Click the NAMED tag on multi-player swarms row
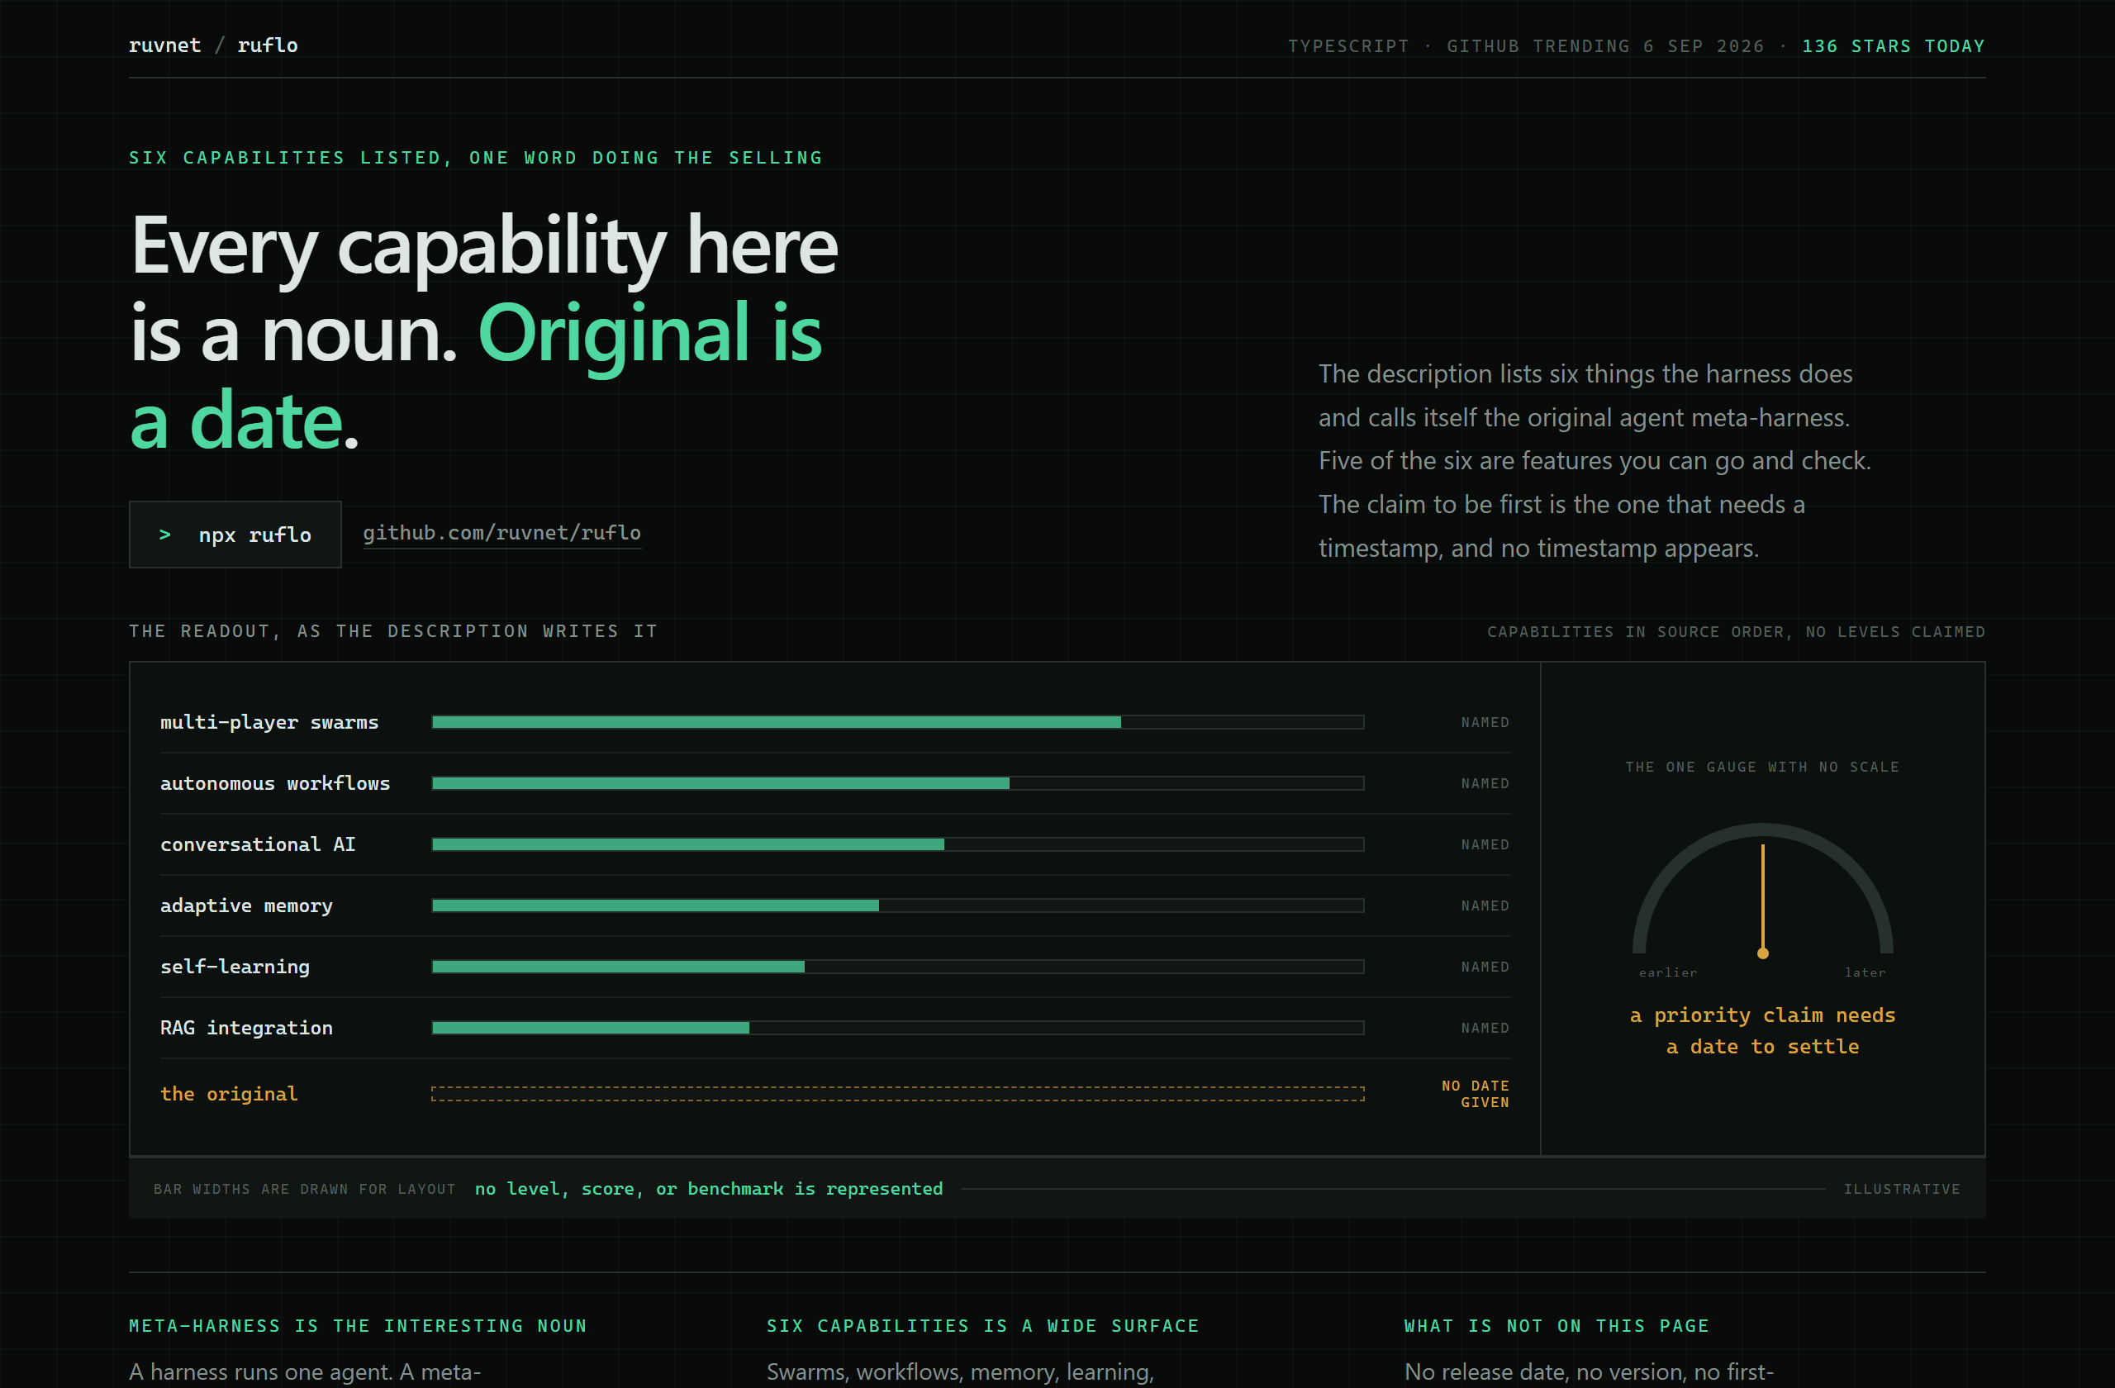2115x1388 pixels. click(x=1485, y=722)
